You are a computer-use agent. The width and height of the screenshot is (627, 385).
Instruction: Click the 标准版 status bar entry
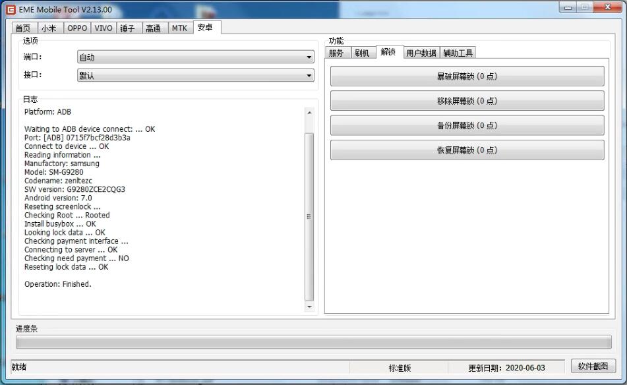click(x=400, y=368)
